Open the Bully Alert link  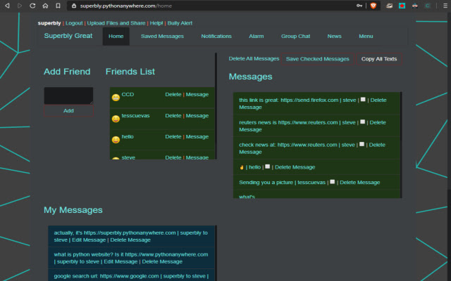pos(180,23)
